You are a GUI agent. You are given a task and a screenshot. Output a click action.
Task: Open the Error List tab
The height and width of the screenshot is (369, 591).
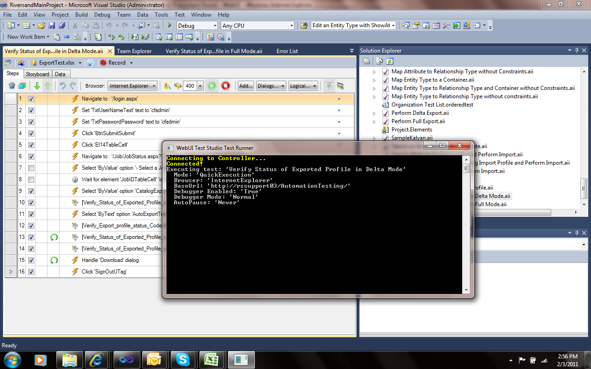point(287,51)
